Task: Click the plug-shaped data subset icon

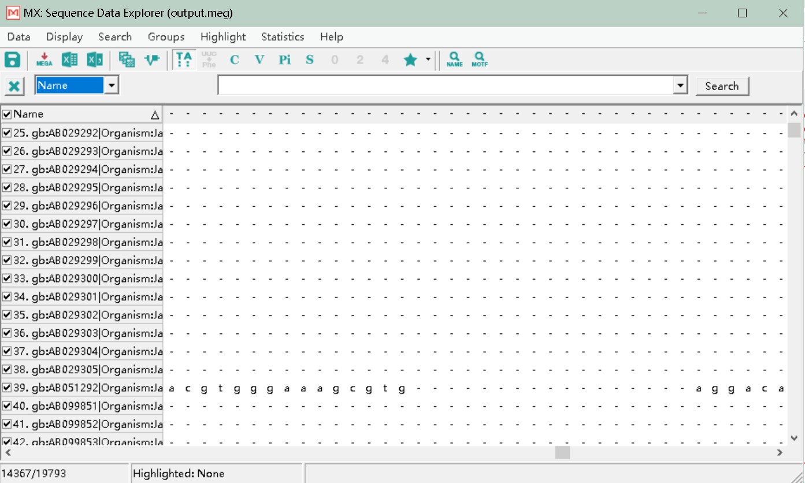Action: click(x=152, y=60)
